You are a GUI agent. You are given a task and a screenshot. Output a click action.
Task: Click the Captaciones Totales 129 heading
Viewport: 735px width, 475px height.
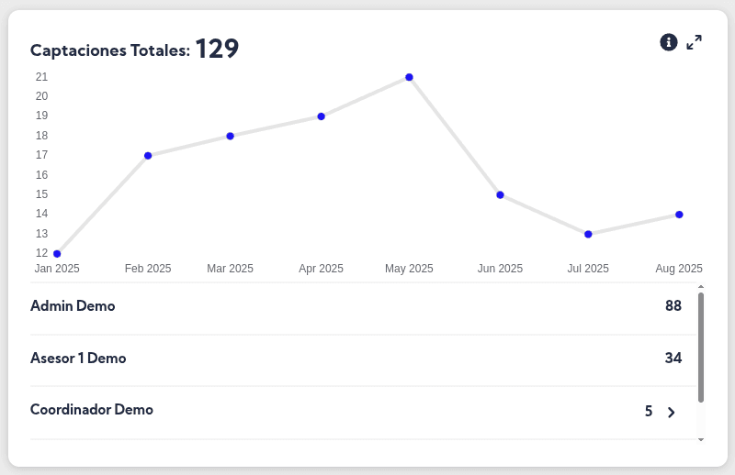click(x=134, y=50)
